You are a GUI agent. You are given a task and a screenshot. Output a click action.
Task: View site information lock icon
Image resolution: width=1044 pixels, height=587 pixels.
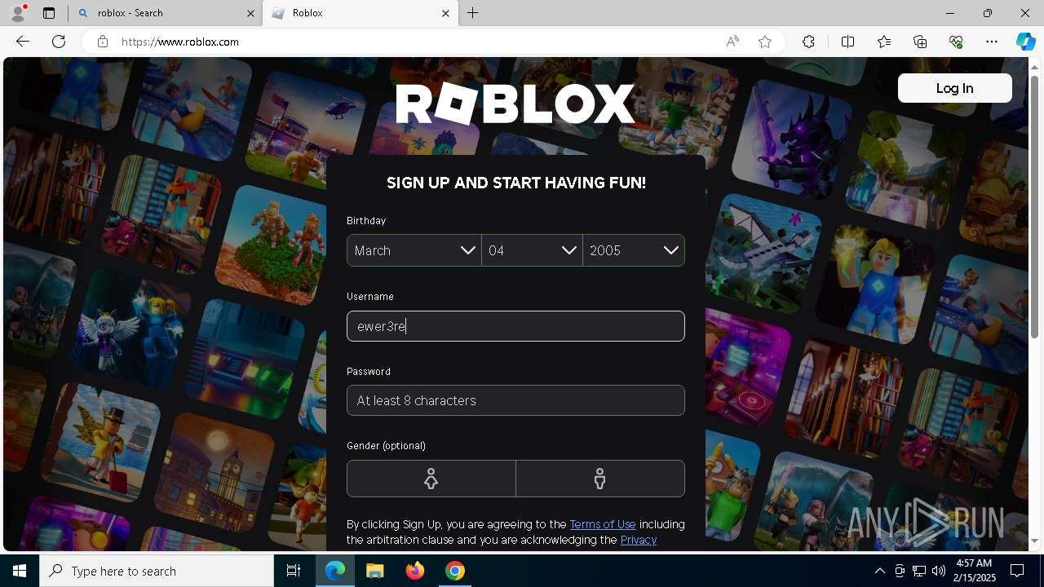pos(102,42)
